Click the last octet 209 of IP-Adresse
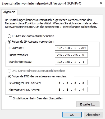This screenshot has width=105, height=119. [83, 48]
